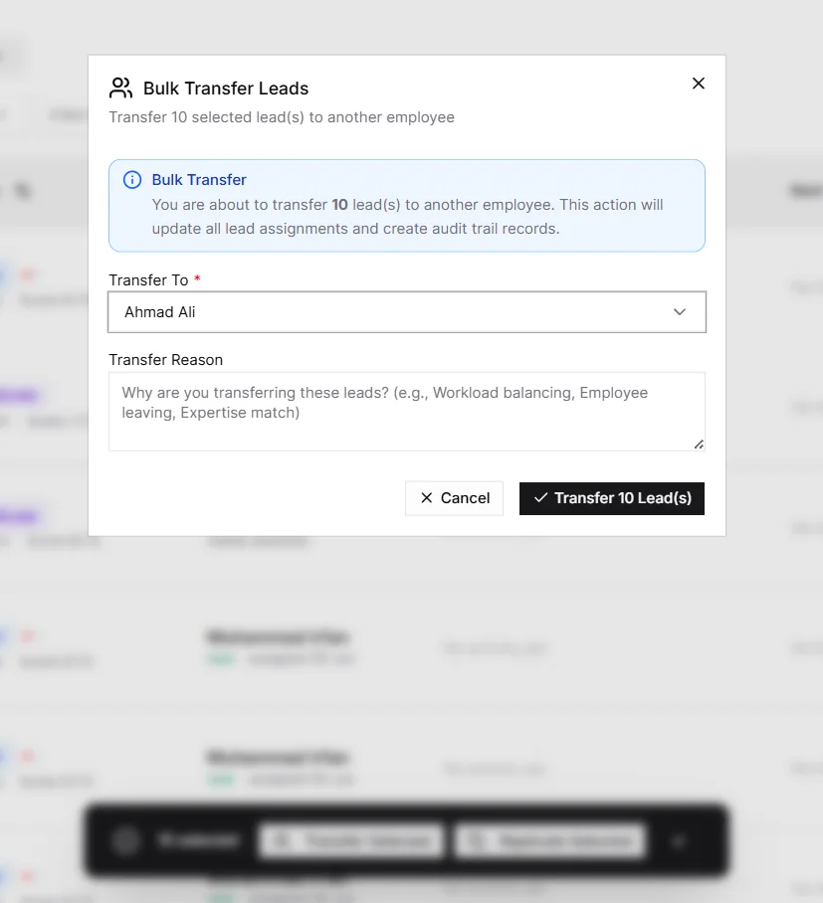Focus the Transfer Reason text area

(x=407, y=411)
